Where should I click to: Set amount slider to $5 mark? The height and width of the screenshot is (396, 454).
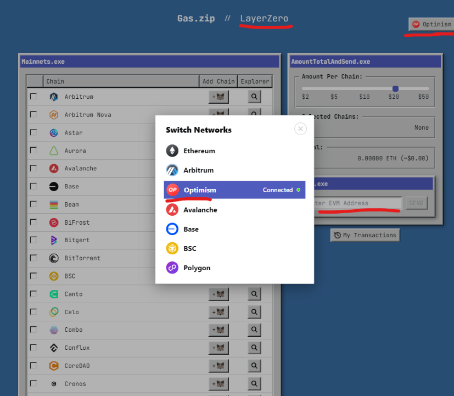334,88
